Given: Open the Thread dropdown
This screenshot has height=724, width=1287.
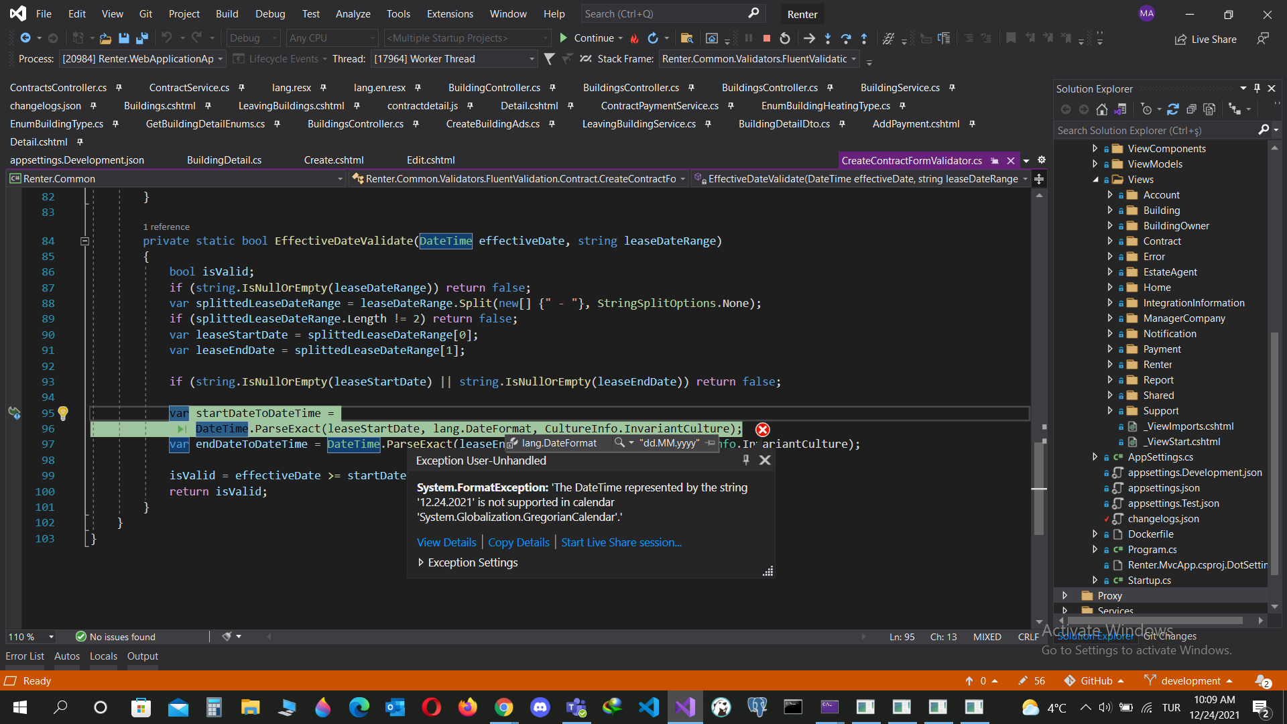Looking at the screenshot, I should tap(532, 59).
